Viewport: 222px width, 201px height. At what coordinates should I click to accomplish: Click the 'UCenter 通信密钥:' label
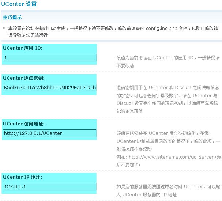coord(24,78)
